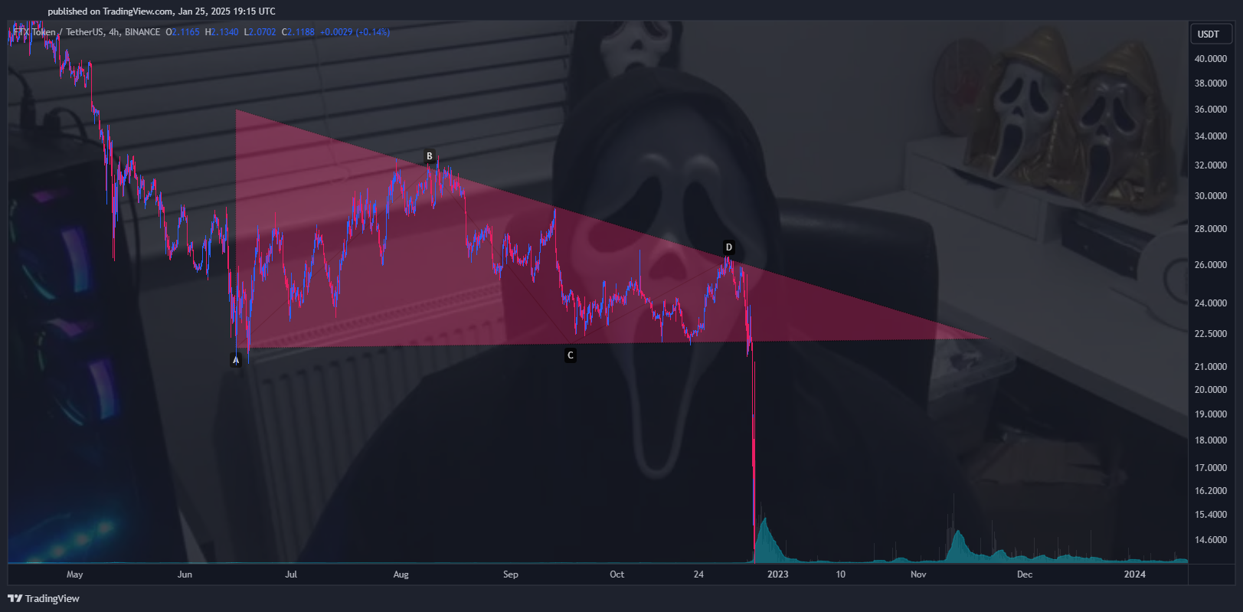
Task: Click the Sep label on time axis
Action: coord(511,574)
